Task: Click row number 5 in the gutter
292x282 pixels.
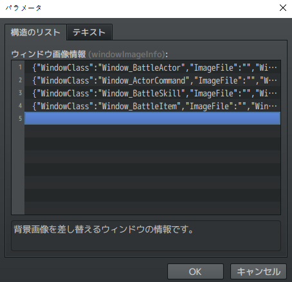Action: pos(20,118)
